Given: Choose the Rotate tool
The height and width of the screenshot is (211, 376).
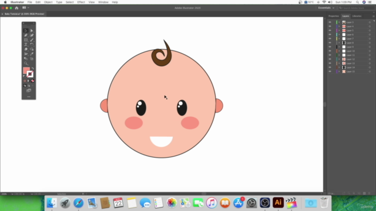Looking at the screenshot, I should pyautogui.click(x=32, y=45).
